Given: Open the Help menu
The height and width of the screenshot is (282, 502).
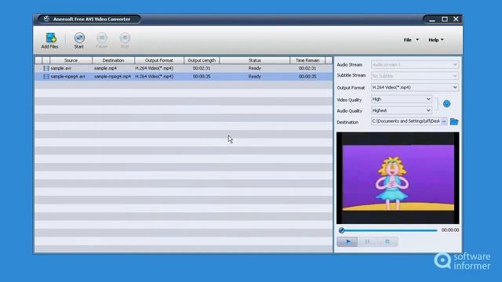Looking at the screenshot, I should 436,40.
